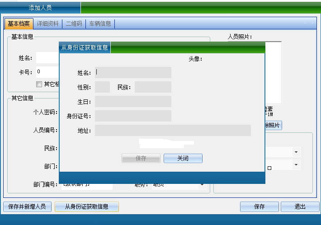
Task: Focus the 姓名 field in the ID dialog
Action: point(133,73)
